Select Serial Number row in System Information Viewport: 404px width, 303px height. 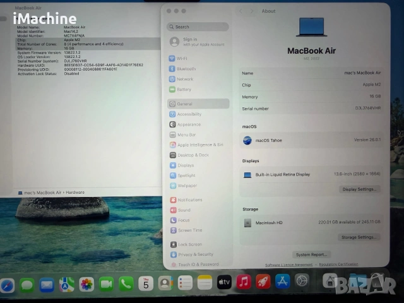(x=88, y=61)
